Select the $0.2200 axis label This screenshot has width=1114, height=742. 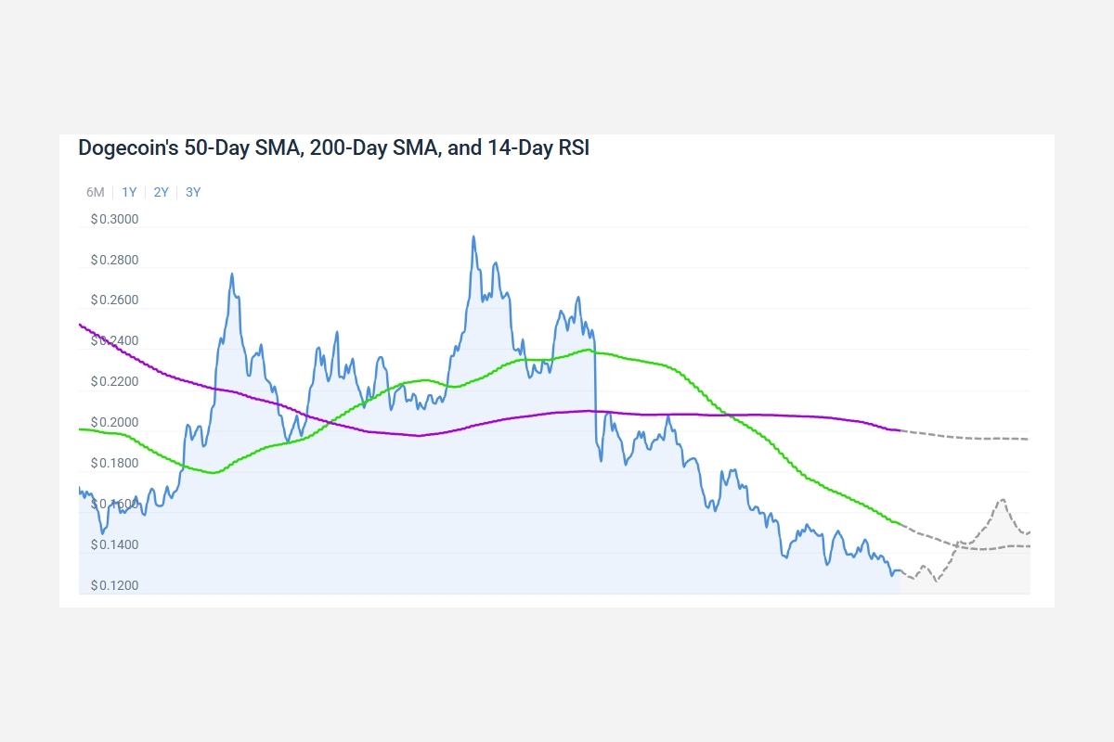pos(114,381)
